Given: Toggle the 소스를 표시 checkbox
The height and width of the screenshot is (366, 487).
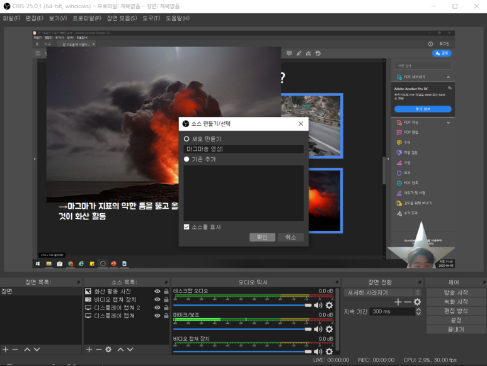Looking at the screenshot, I should click(186, 227).
